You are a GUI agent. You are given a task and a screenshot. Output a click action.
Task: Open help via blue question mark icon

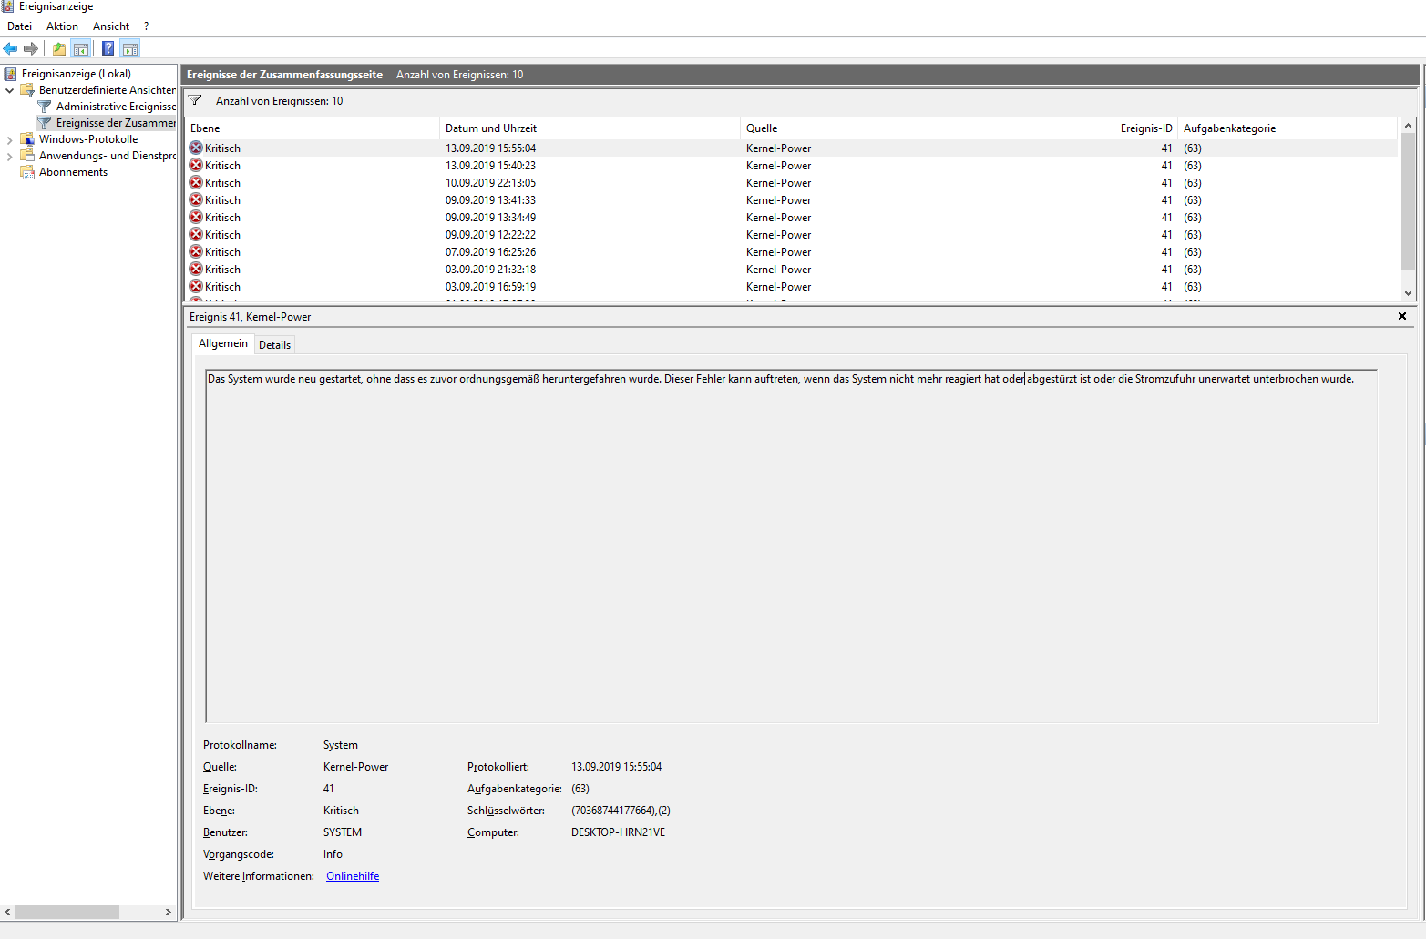pyautogui.click(x=108, y=49)
